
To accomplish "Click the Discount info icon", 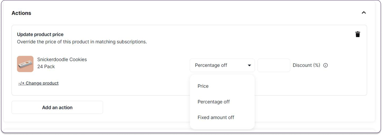I will (325, 65).
